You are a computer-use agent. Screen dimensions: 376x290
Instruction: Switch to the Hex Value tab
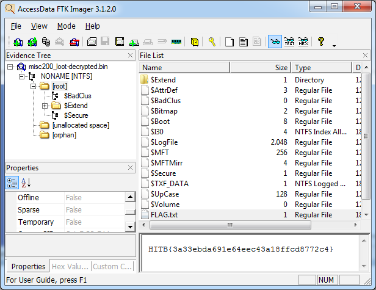point(70,266)
